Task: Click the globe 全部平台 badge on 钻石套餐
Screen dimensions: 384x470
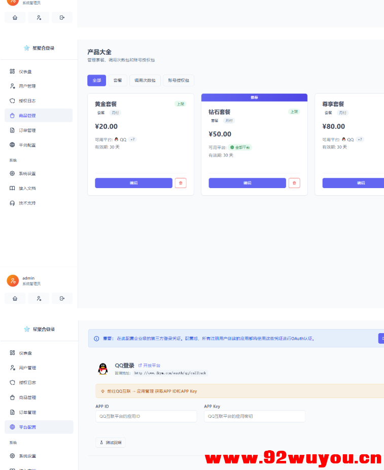Action: (240, 147)
